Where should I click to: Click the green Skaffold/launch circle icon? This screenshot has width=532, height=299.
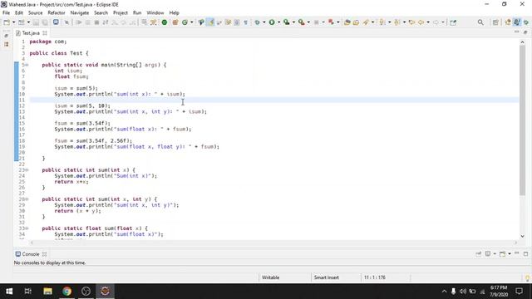click(165, 22)
